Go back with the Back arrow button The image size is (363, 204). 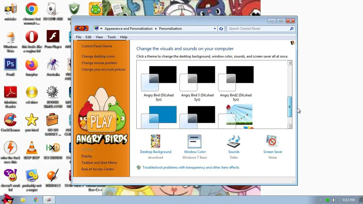click(78, 28)
